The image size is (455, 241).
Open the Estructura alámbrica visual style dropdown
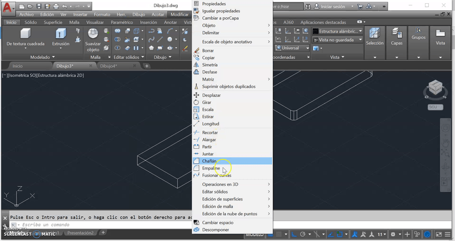tap(337, 32)
